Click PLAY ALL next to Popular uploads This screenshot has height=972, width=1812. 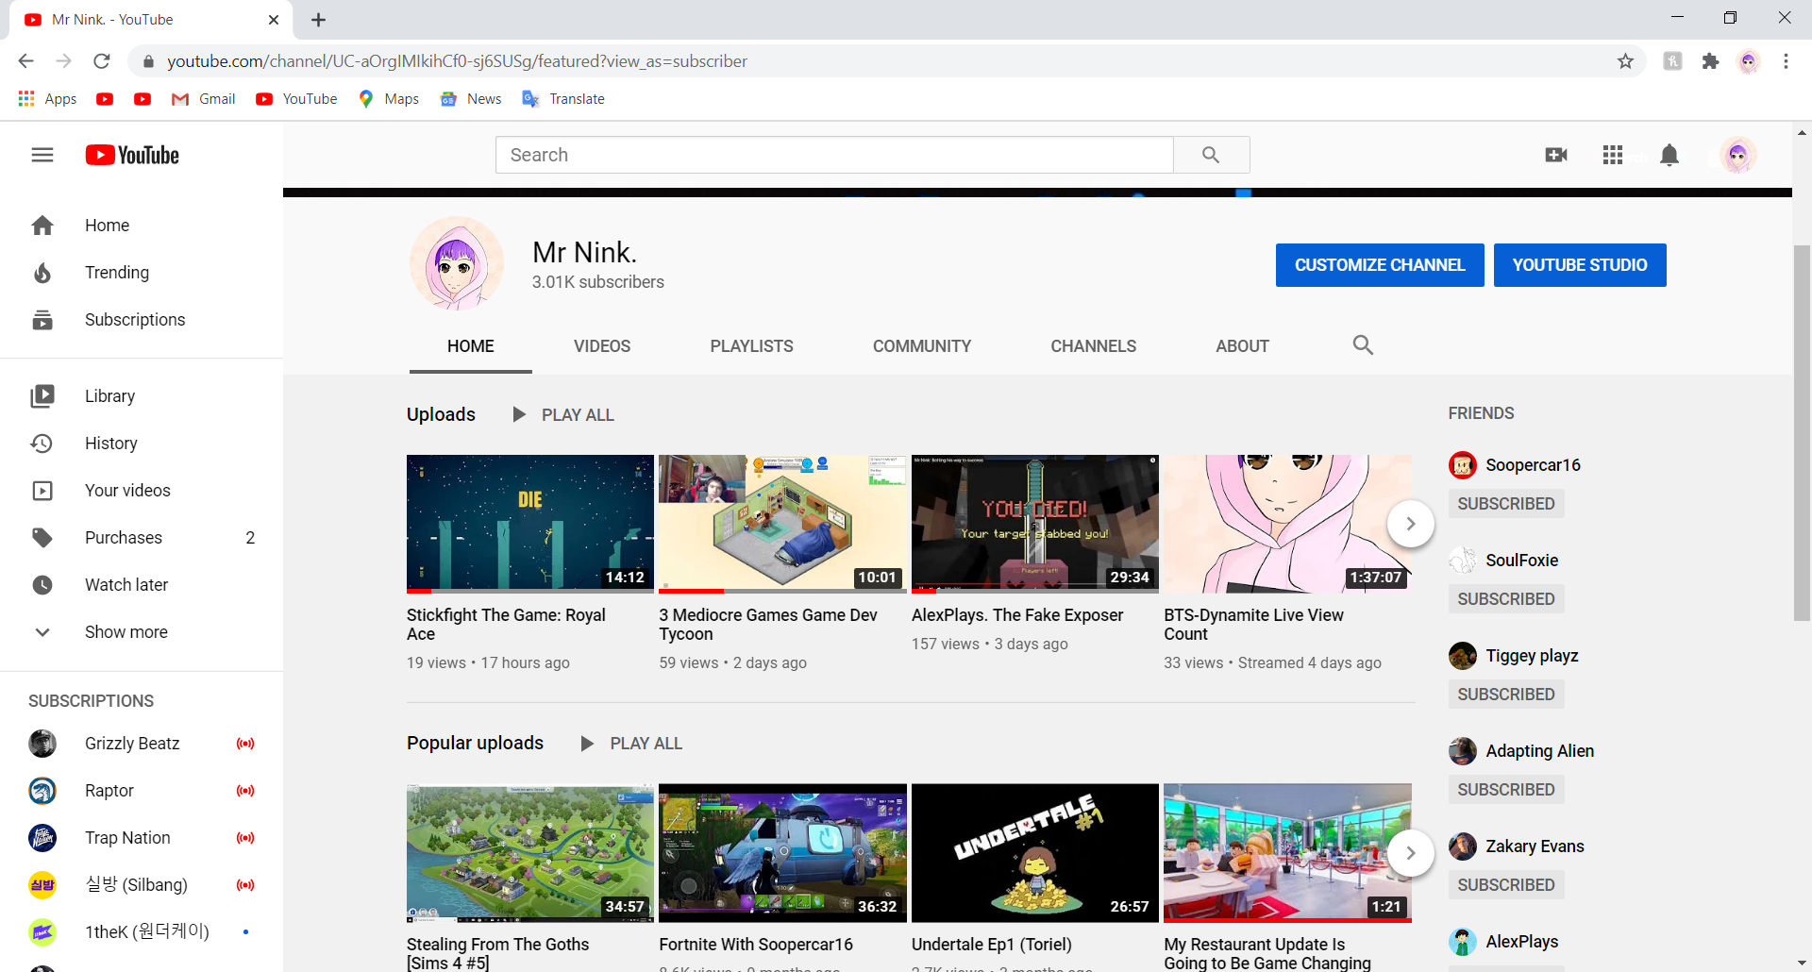631,744
